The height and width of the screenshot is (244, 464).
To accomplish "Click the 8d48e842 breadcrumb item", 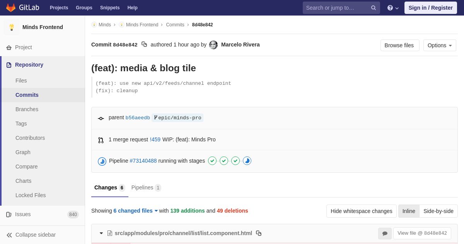I will [x=203, y=25].
